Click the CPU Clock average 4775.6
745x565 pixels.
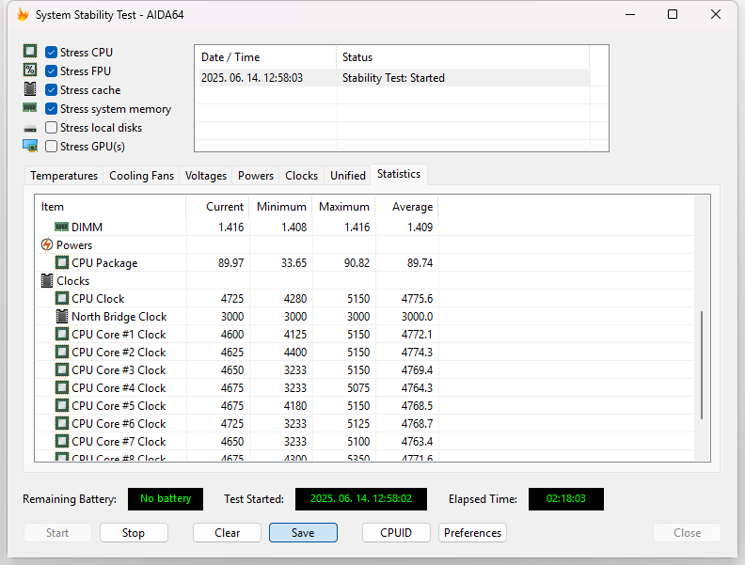pyautogui.click(x=417, y=299)
